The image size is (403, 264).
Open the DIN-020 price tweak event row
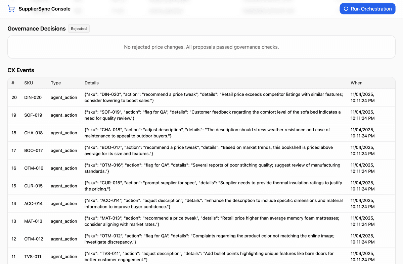tap(201, 97)
